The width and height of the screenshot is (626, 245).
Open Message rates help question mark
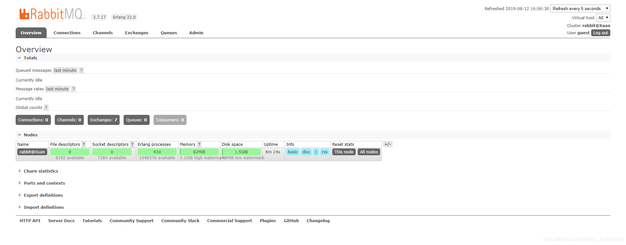[74, 89]
